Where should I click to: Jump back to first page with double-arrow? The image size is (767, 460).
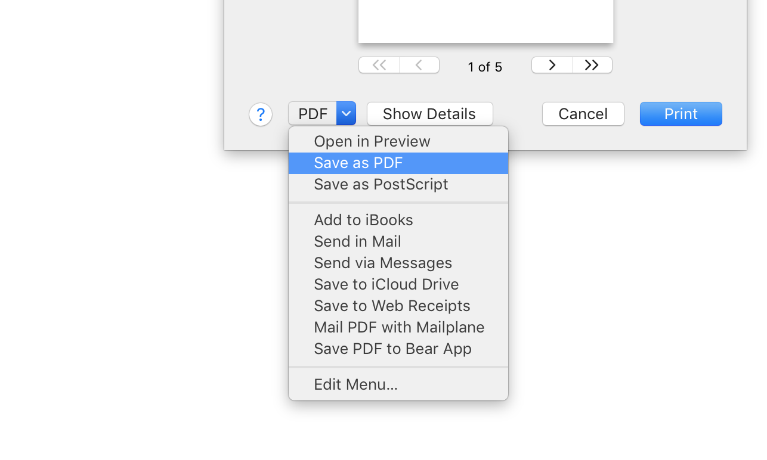379,65
